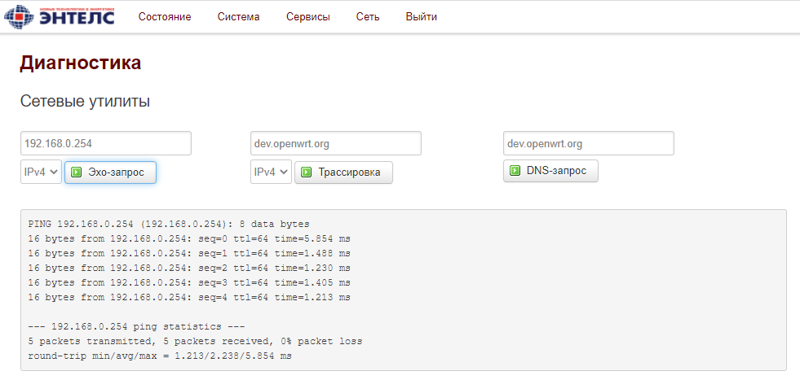
Task: Open the Сеть menu
Action: tap(368, 17)
